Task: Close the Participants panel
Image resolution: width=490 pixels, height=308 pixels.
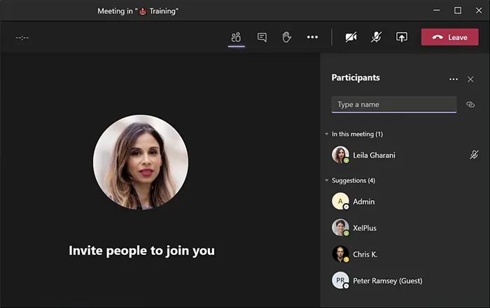Action: pos(470,79)
